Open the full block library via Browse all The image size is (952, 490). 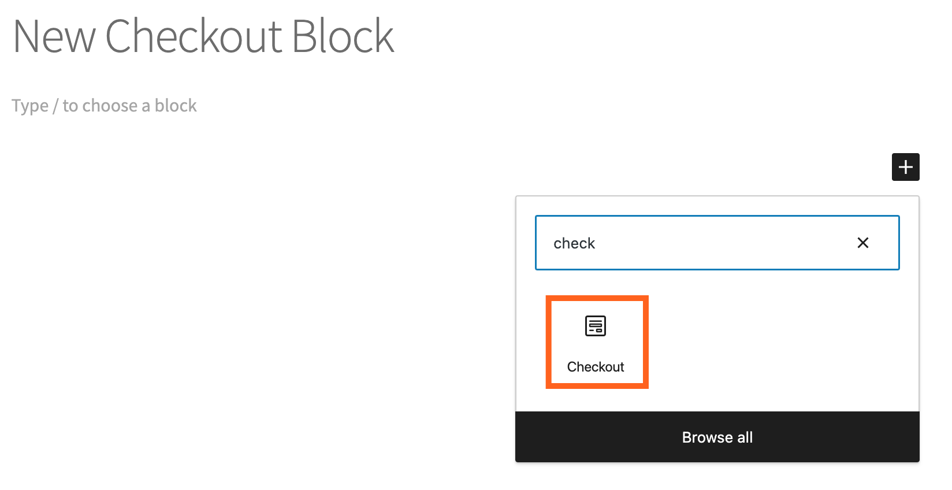click(x=717, y=437)
